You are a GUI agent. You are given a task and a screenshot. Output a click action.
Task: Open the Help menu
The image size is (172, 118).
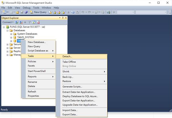point(56,8)
